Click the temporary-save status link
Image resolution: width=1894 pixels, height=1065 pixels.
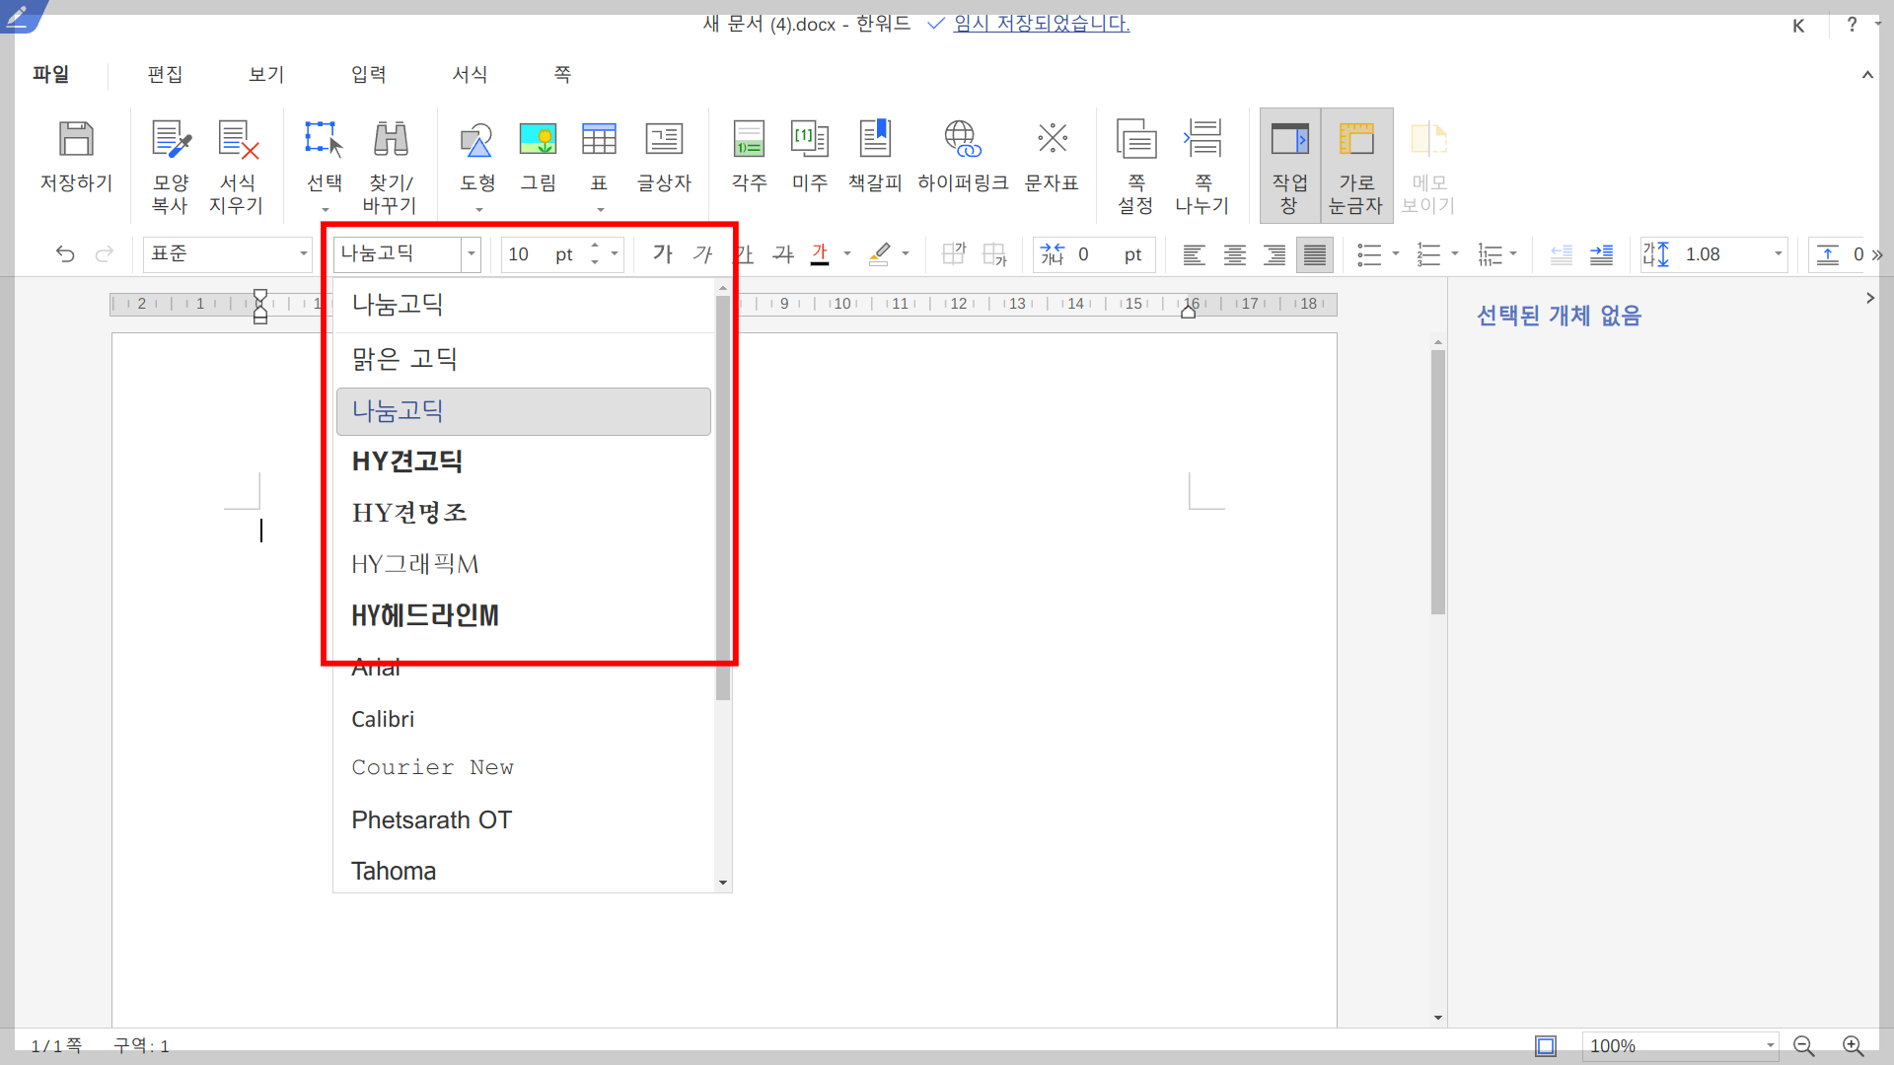click(1041, 23)
